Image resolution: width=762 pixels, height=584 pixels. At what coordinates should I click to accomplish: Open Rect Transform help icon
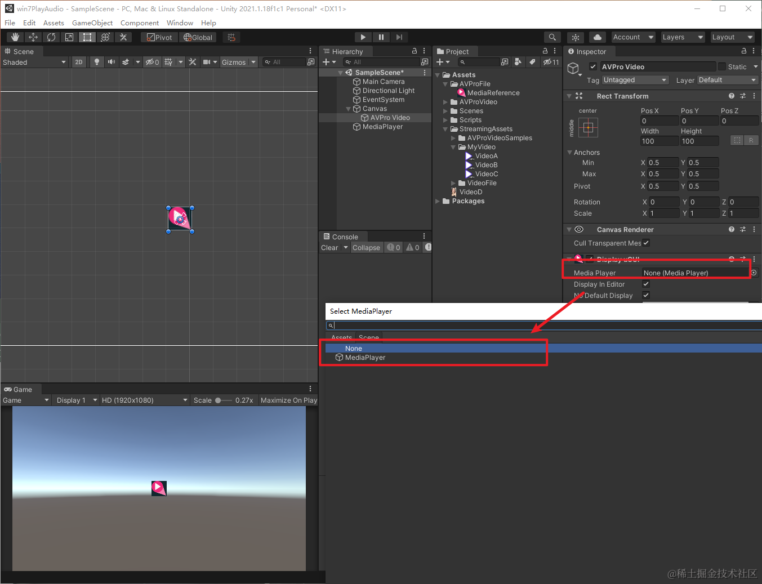(731, 96)
